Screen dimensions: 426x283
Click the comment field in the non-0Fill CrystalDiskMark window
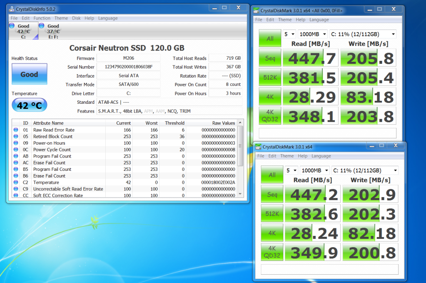329,269
